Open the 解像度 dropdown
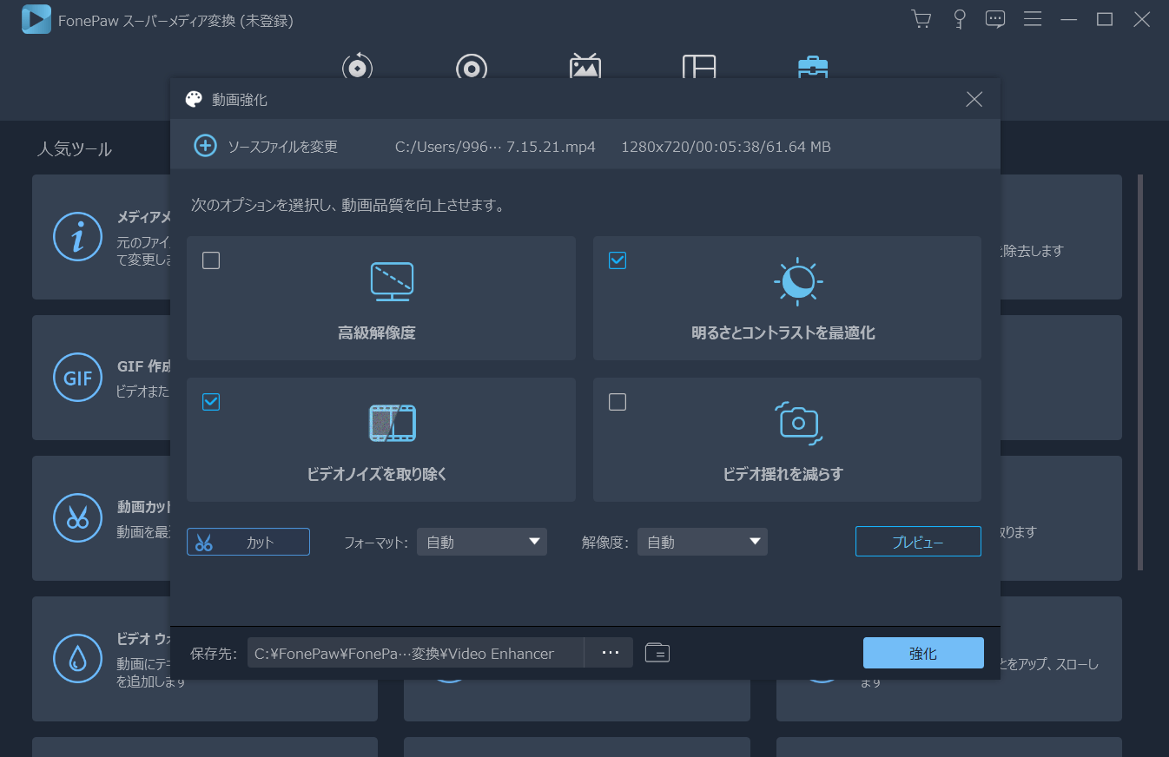 pos(703,542)
